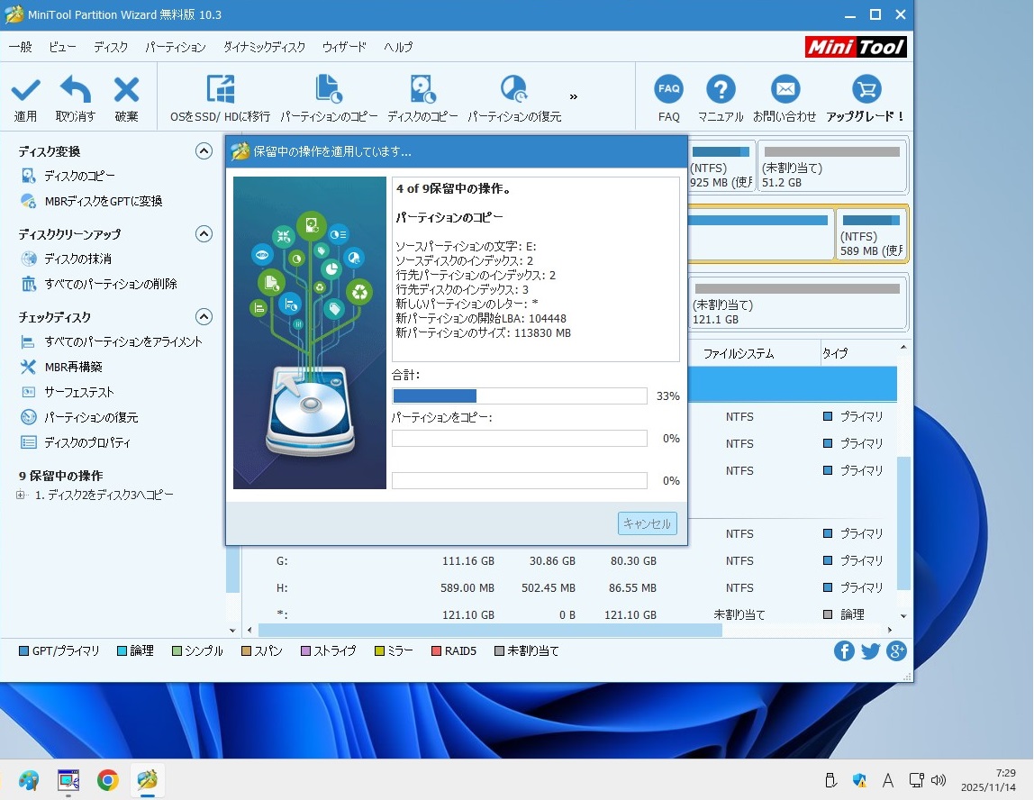Open the ウィザード menu
This screenshot has height=800, width=1034.
coord(344,47)
